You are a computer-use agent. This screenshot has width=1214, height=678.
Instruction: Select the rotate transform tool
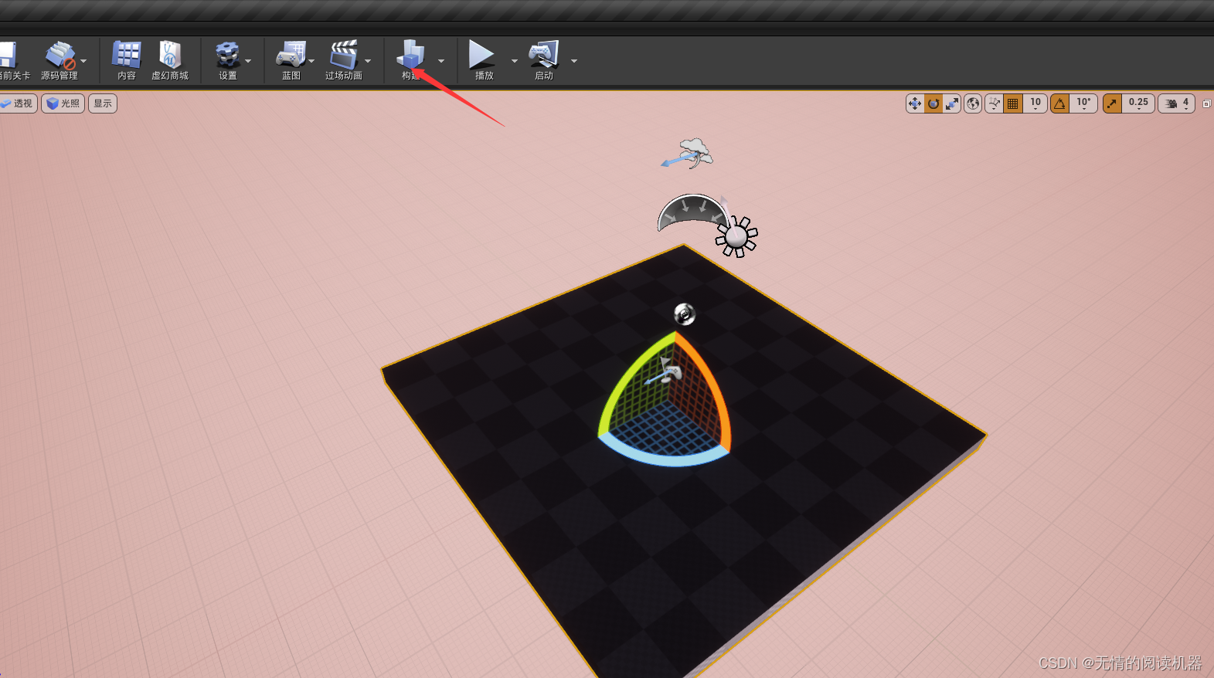(x=933, y=103)
